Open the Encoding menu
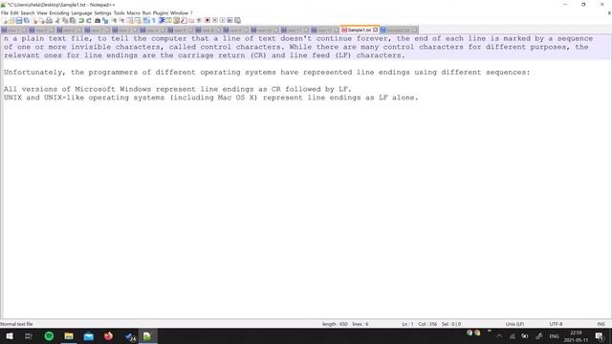612x344 pixels. pyautogui.click(x=59, y=12)
